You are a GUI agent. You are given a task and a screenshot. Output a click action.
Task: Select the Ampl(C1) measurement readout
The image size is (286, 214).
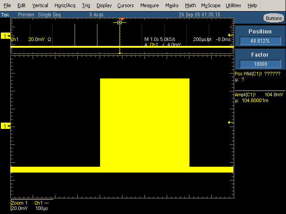pos(258,97)
